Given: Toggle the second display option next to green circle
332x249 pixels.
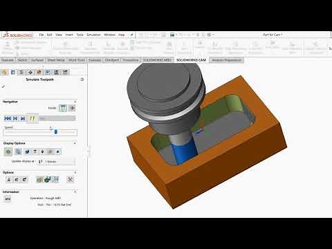Looking at the screenshot, I should (18, 151).
